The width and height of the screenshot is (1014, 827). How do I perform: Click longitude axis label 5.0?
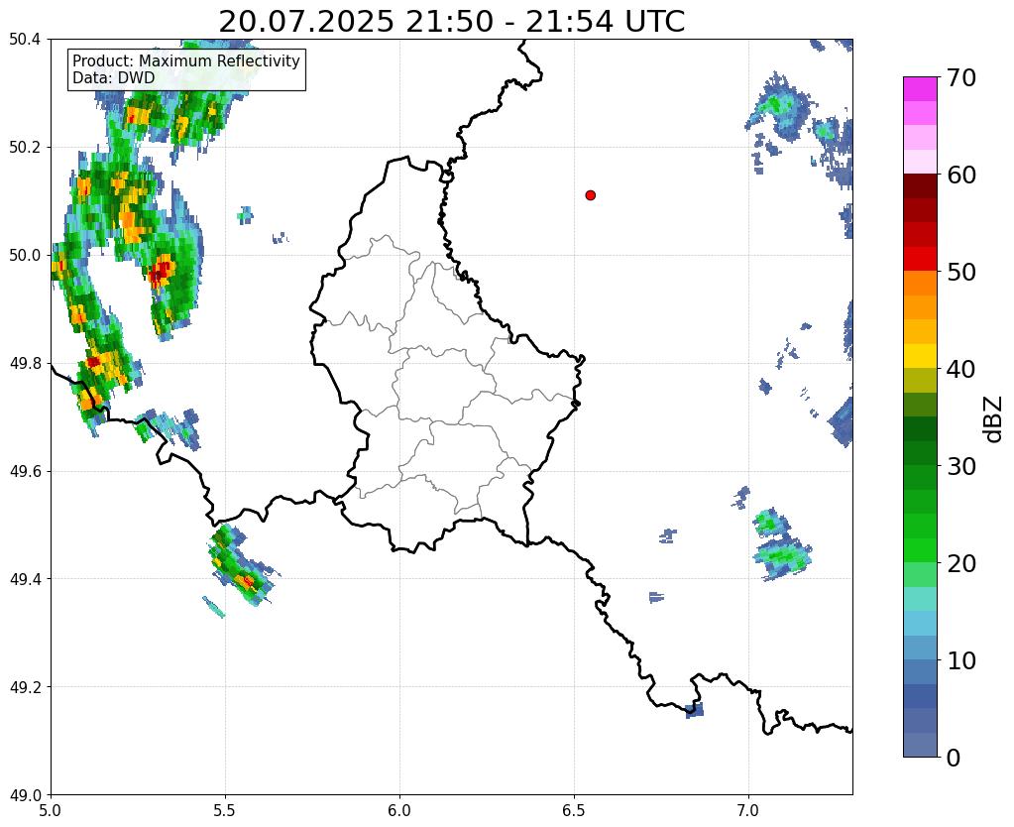pos(51,810)
